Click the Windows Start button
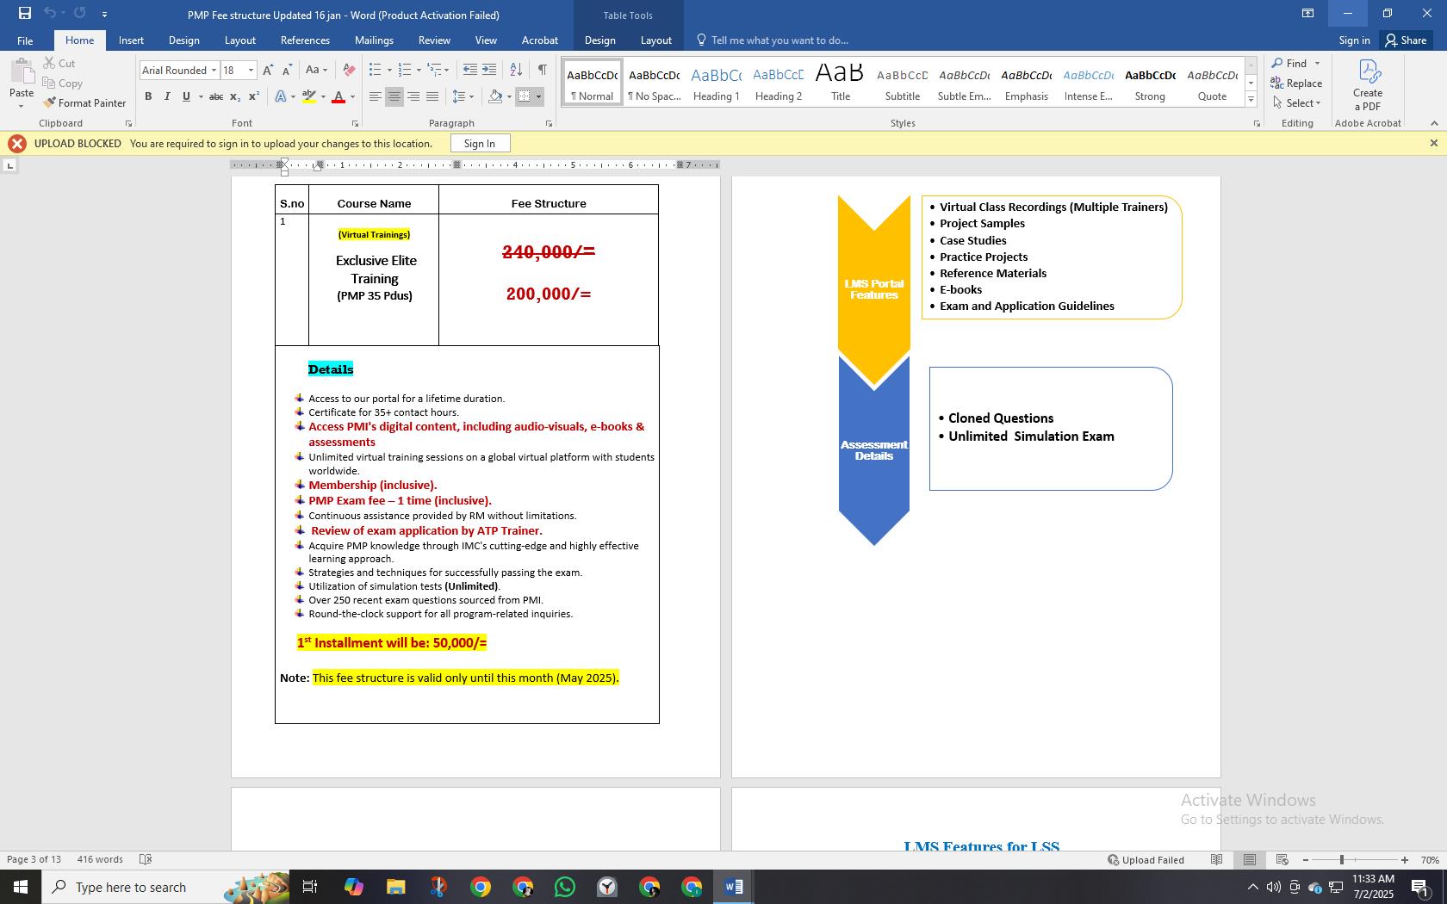1447x904 pixels. tap(21, 887)
